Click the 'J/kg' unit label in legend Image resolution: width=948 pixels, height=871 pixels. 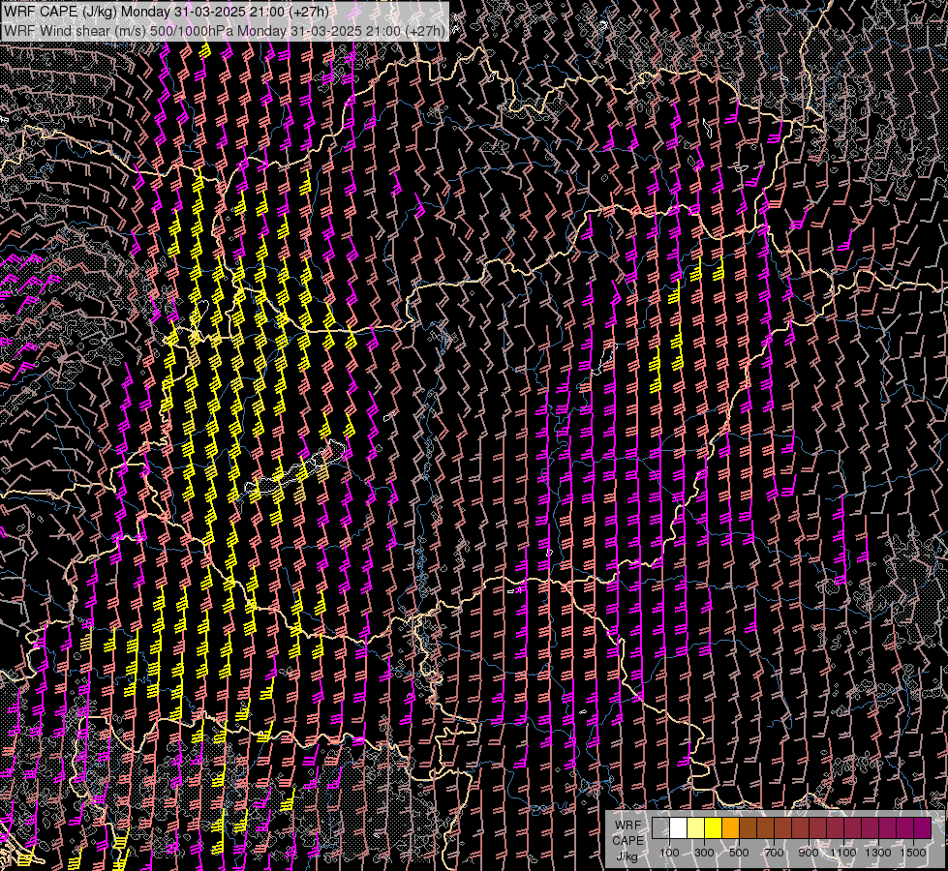point(627,856)
